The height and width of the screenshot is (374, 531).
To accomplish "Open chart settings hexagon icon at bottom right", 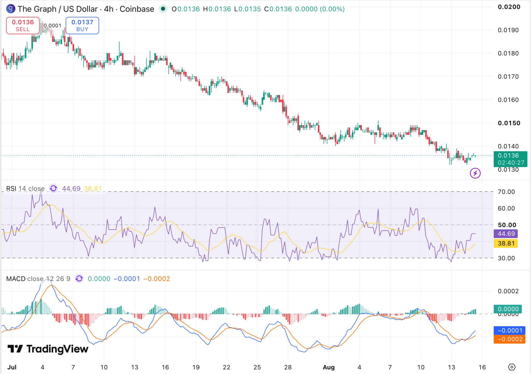I will point(512,367).
